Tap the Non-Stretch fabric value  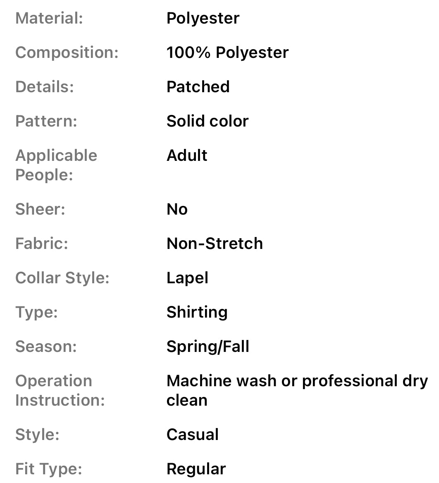pos(215,244)
